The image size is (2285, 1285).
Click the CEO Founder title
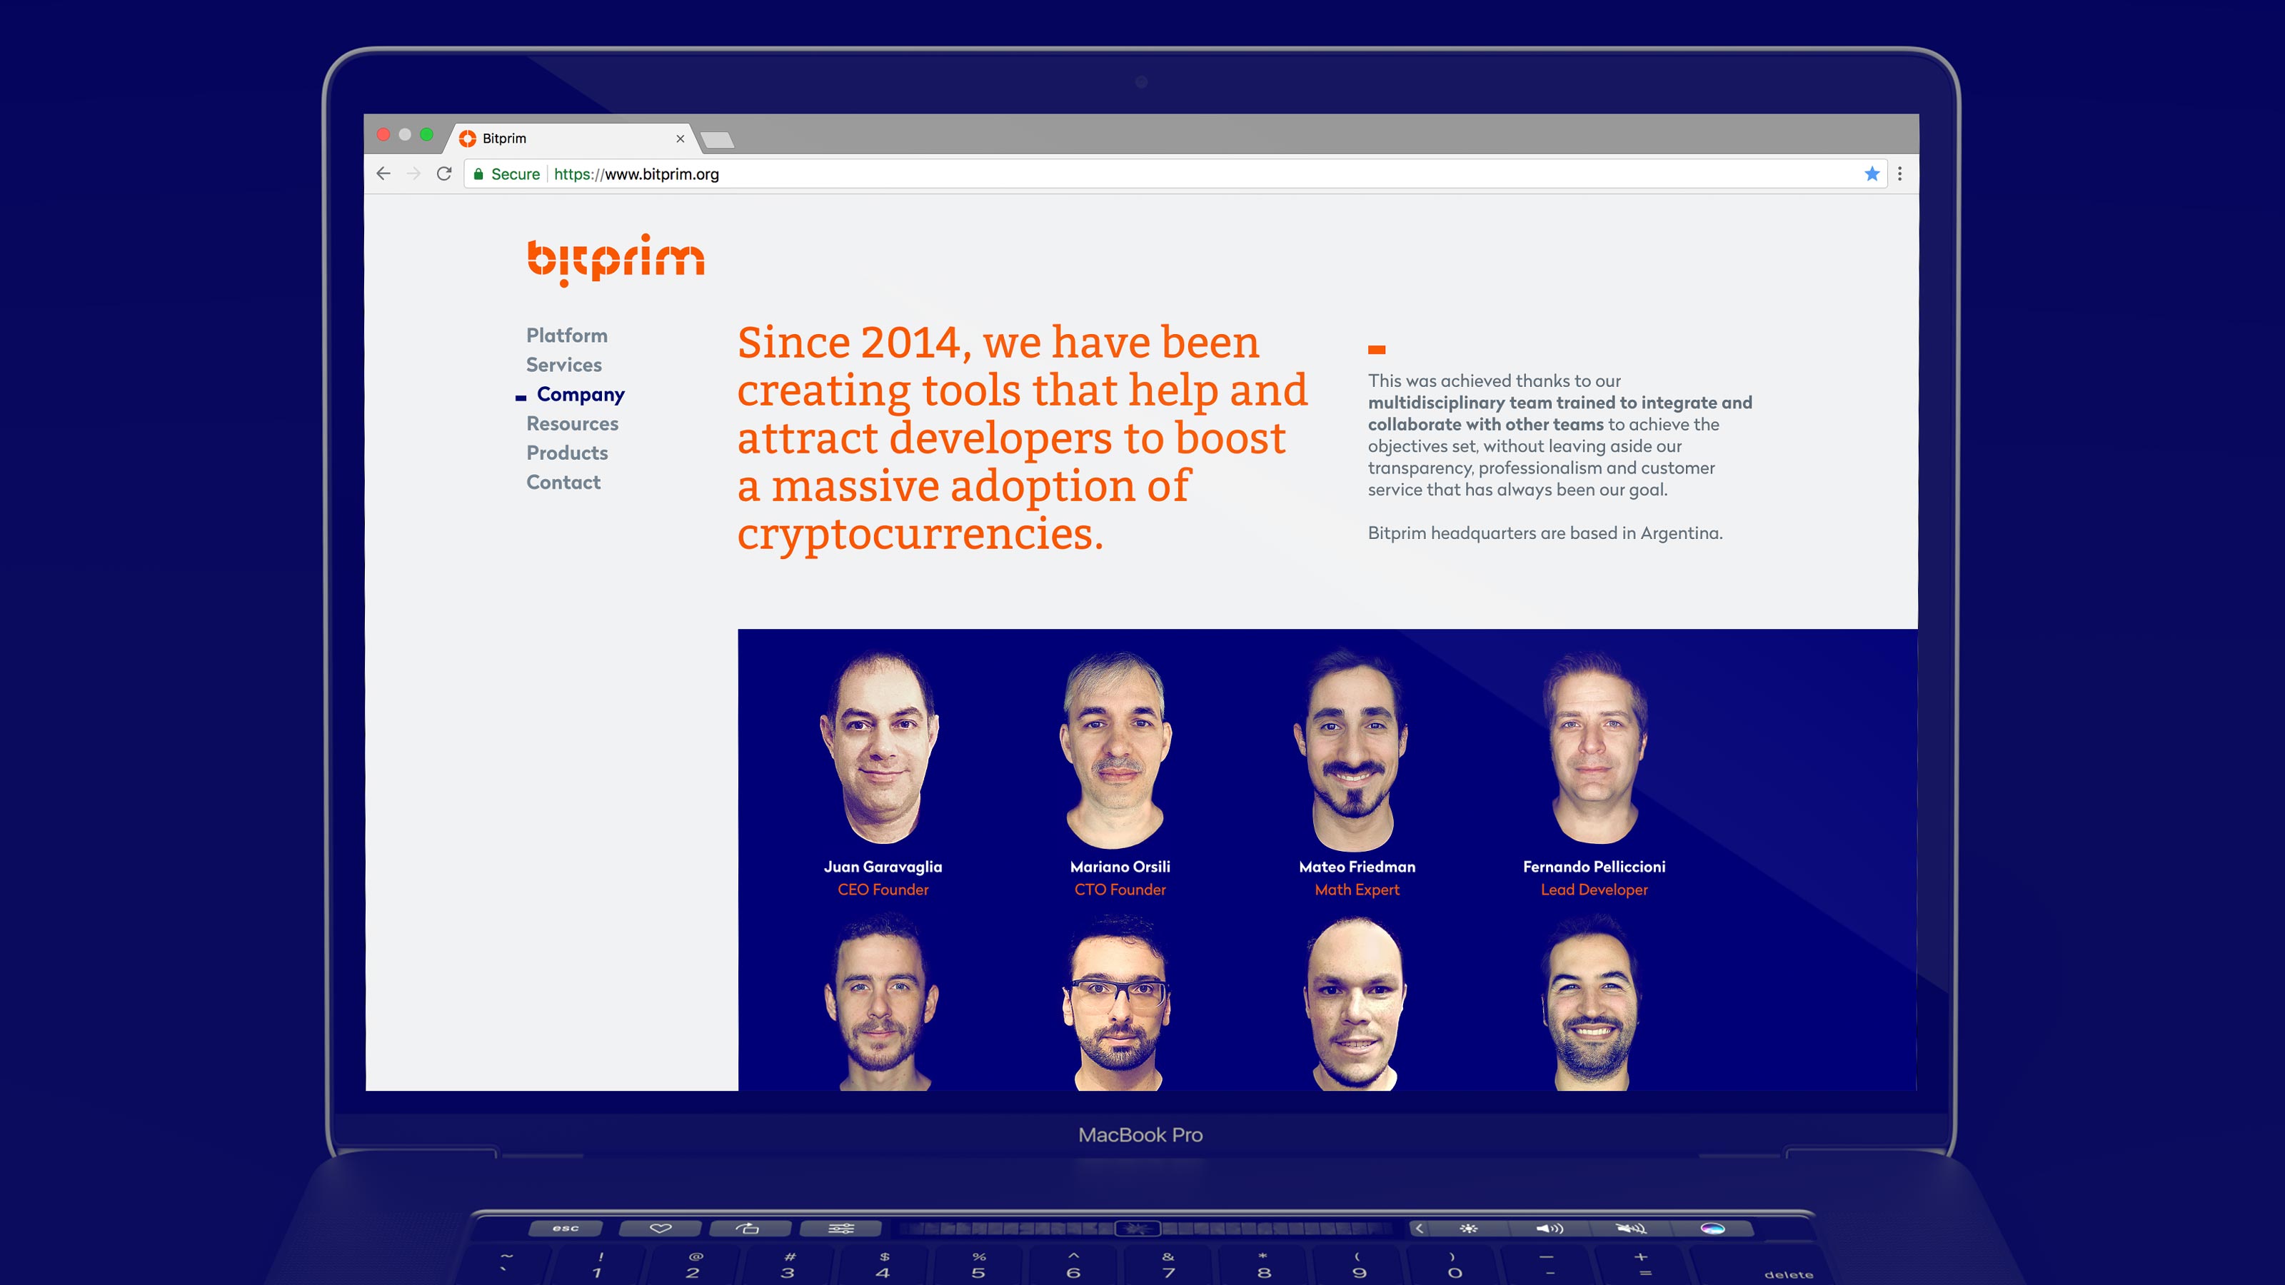pos(883,890)
